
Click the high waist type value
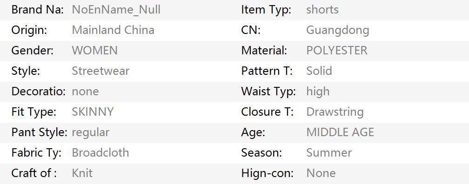coord(318,92)
